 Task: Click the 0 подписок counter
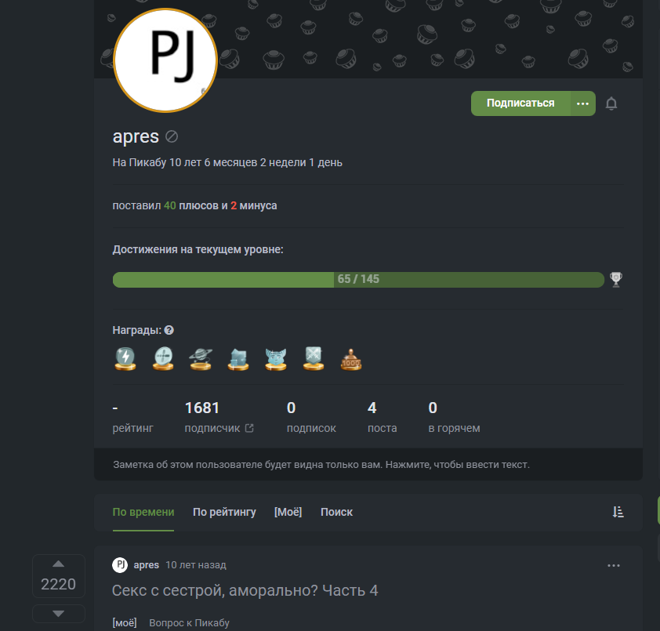[311, 417]
